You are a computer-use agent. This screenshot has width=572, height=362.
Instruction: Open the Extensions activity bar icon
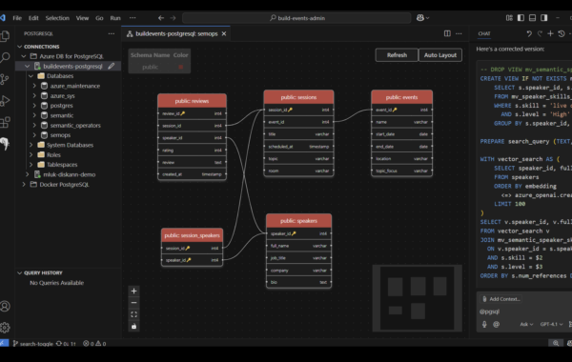(5, 122)
